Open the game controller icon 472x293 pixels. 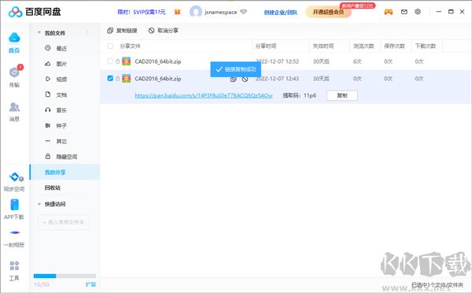[x=389, y=12]
